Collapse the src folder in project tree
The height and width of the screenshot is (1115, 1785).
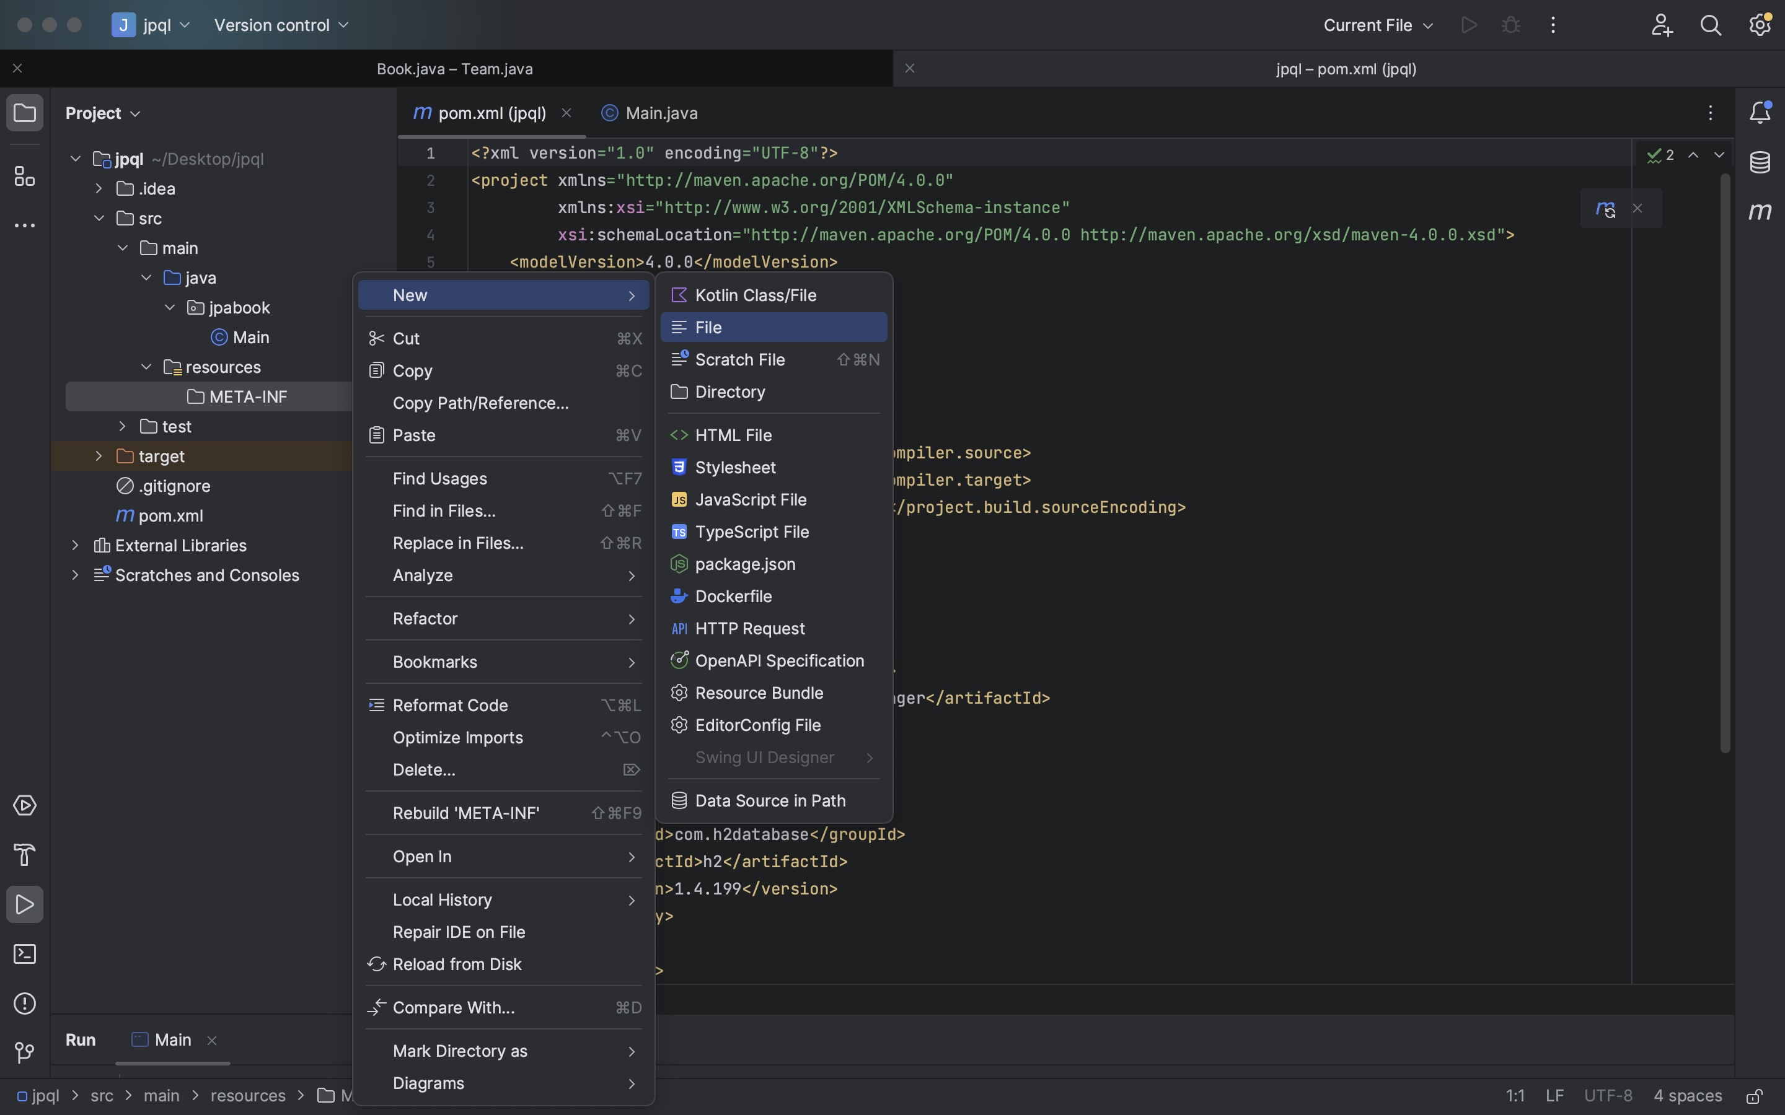99,218
